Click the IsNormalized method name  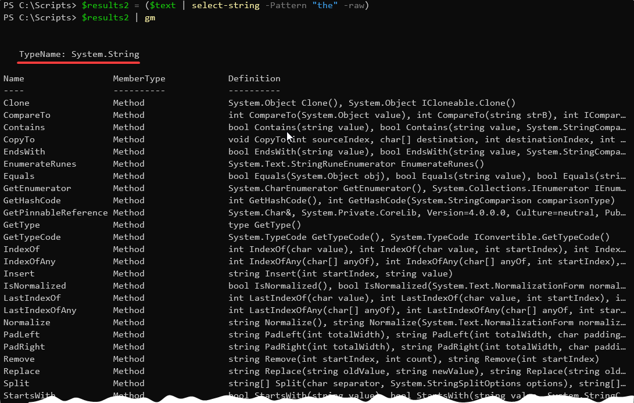[x=35, y=286]
